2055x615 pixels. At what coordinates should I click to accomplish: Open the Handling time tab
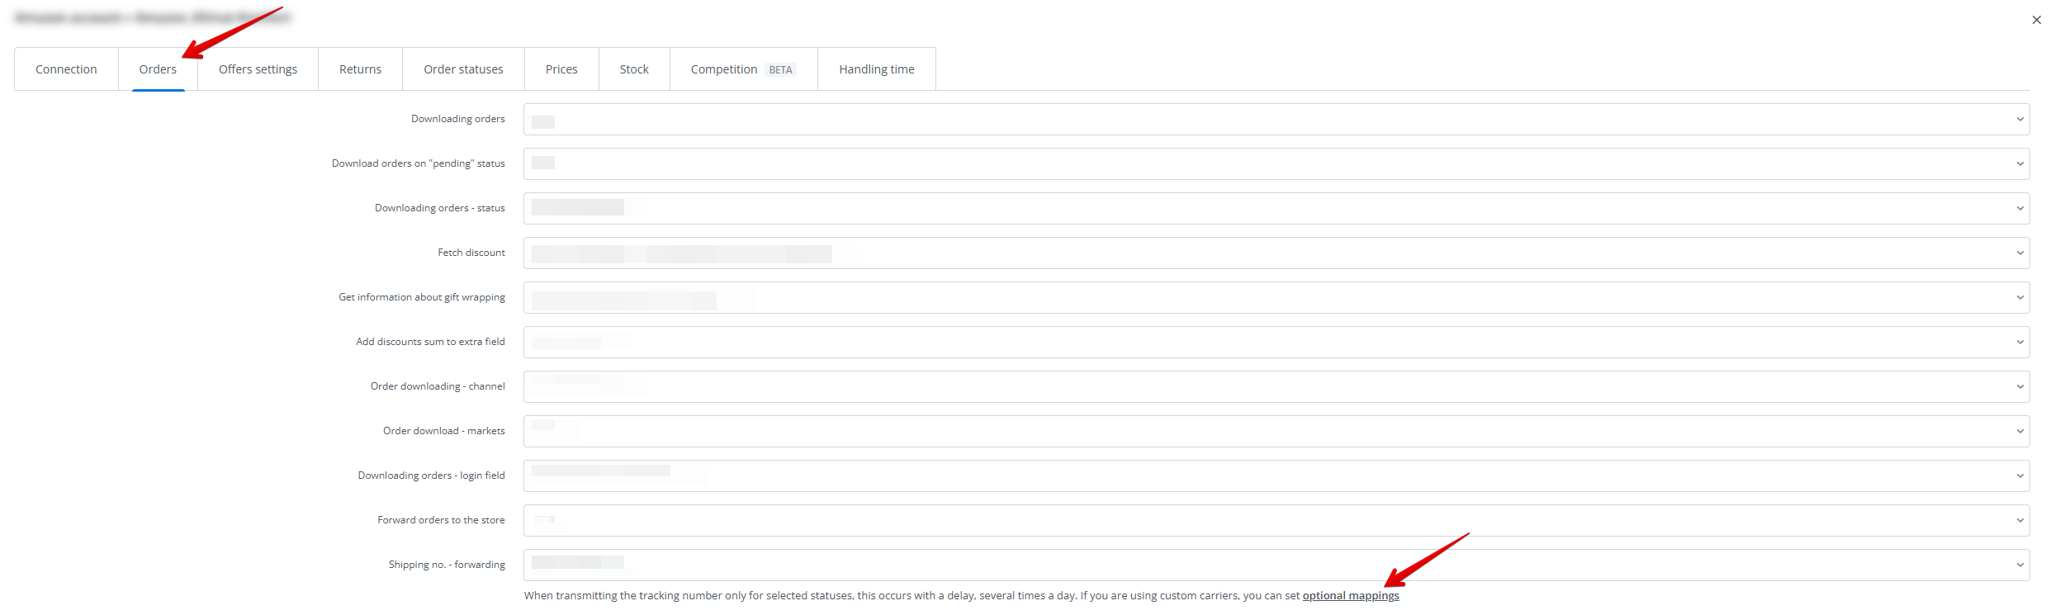coord(876,69)
